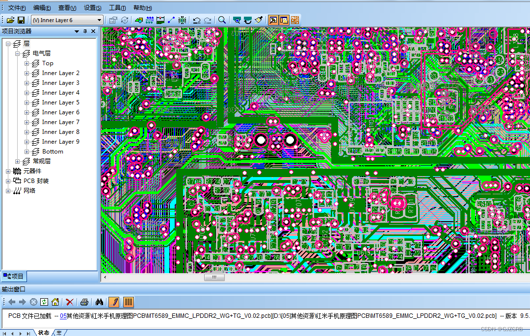Switch to the 宏 tab at bottom
This screenshot has height=336, width=530.
click(x=59, y=333)
